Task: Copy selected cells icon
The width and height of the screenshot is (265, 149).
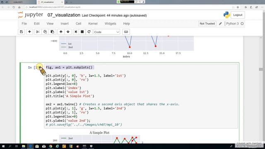Action: coord(45,32)
